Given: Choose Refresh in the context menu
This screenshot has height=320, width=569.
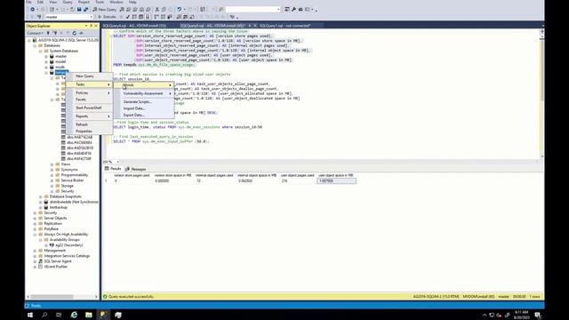Looking at the screenshot, I should pos(89,124).
